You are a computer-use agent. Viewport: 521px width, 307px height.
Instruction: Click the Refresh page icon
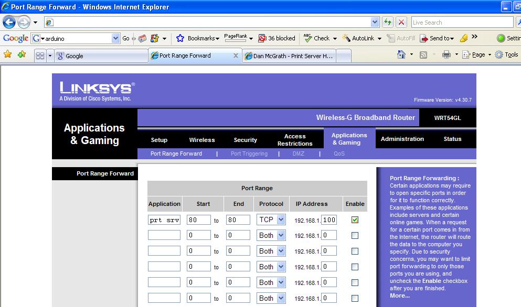pyautogui.click(x=387, y=22)
